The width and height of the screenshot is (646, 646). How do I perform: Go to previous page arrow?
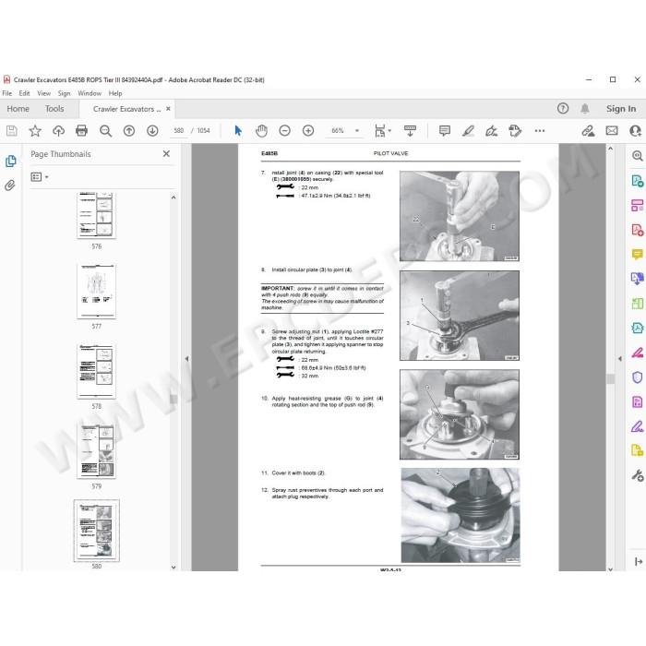[129, 131]
